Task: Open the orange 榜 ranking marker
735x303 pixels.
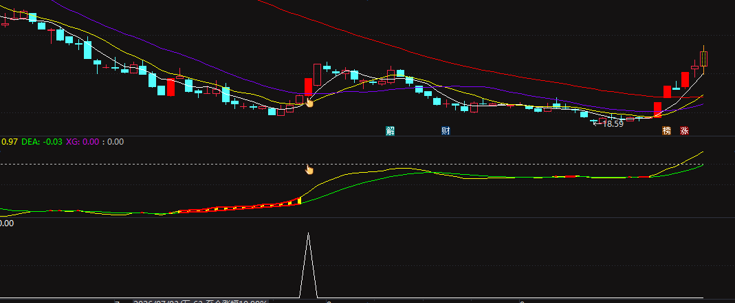Action: (666, 131)
